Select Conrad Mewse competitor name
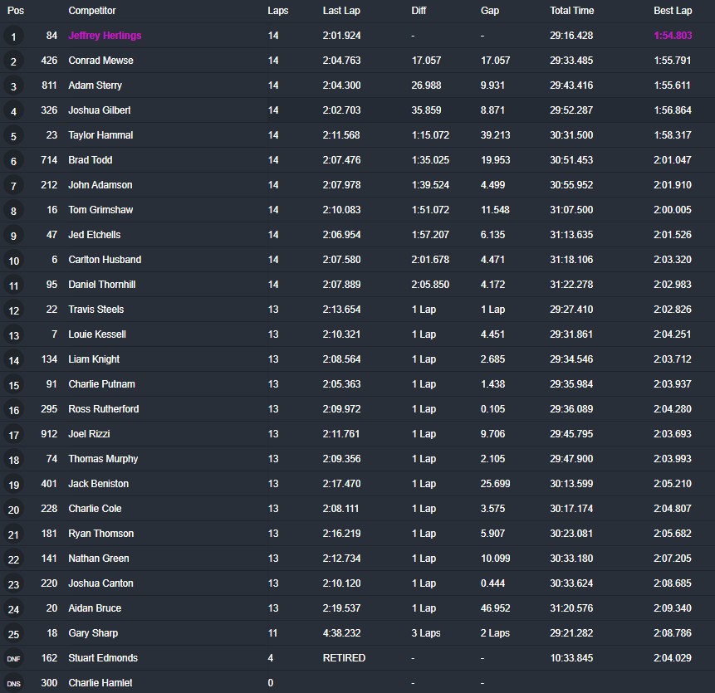Viewport: 715px width, 693px height. coord(100,60)
